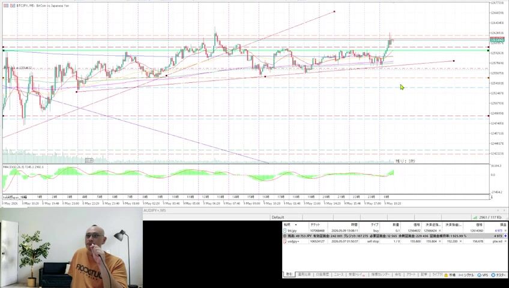Click the balance row icon in terminal
509x288 pixels.
pyautogui.click(x=285, y=236)
